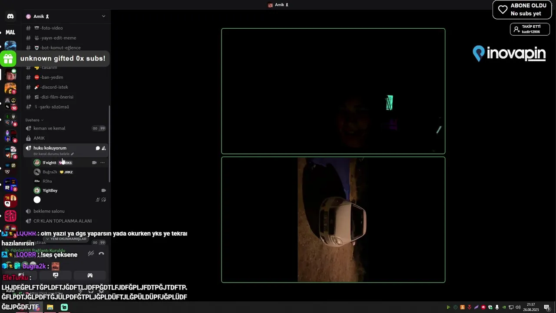Open network icon in system tray
Image resolution: width=556 pixels, height=313 pixels.
point(511,307)
